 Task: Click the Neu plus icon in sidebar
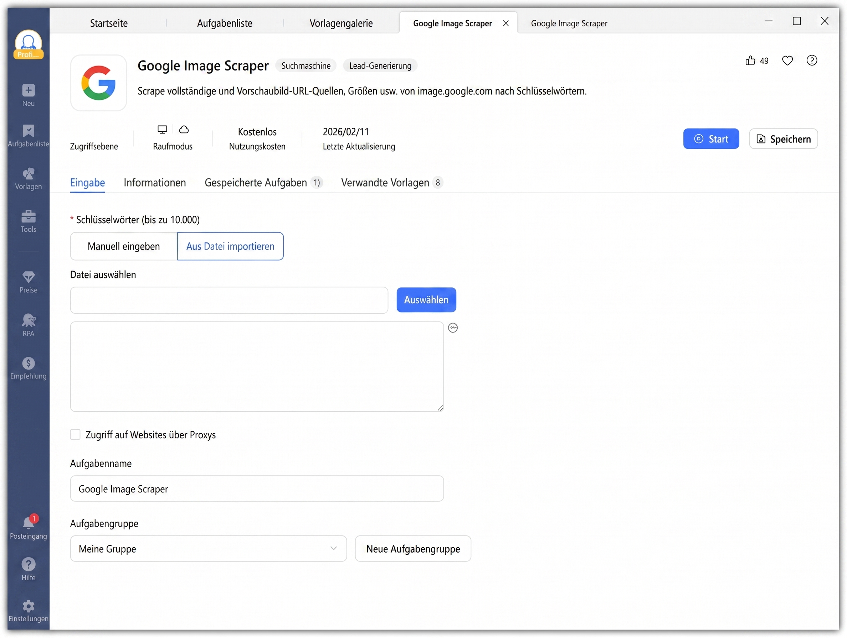click(x=28, y=90)
